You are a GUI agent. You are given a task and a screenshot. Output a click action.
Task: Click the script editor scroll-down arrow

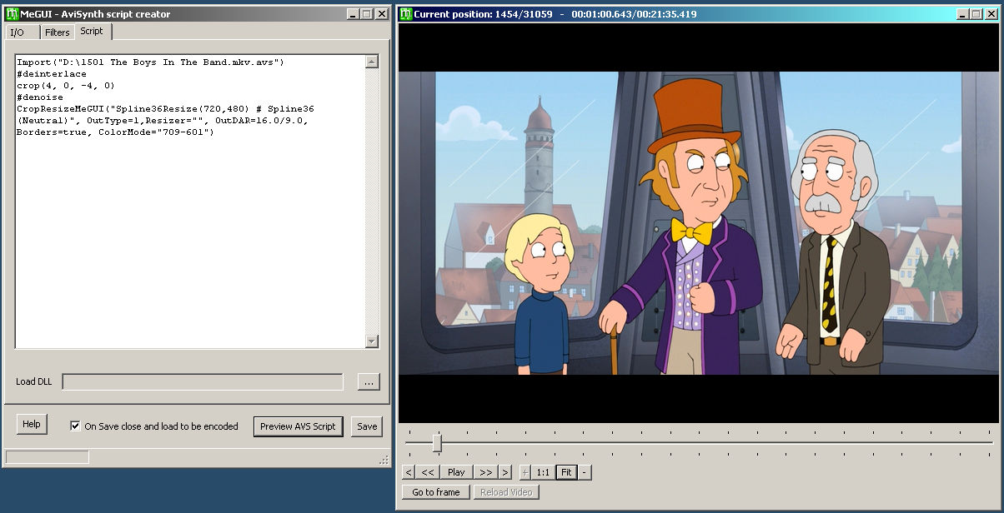(x=372, y=341)
